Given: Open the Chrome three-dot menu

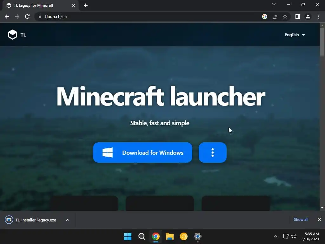Looking at the screenshot, I should click(318, 17).
